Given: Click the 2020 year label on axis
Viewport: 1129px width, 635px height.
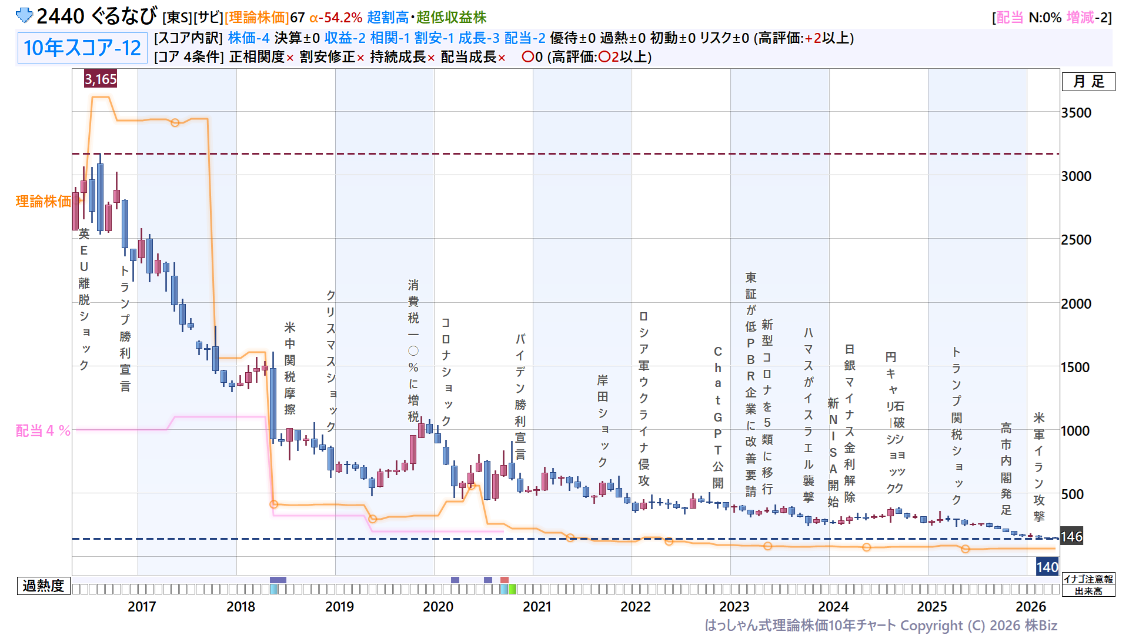Looking at the screenshot, I should tap(438, 606).
